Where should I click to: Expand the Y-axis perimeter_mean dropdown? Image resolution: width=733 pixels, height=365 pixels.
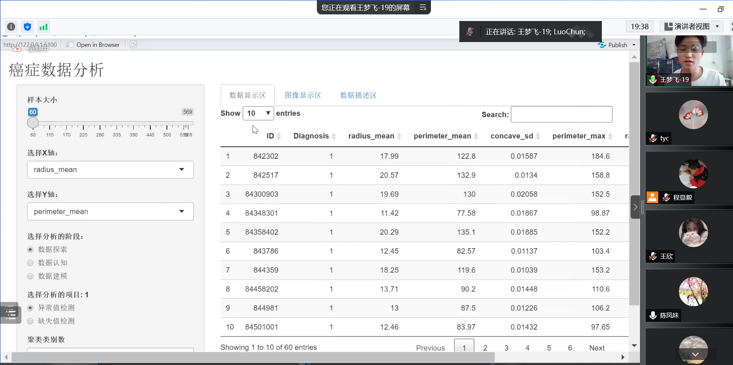coord(110,212)
